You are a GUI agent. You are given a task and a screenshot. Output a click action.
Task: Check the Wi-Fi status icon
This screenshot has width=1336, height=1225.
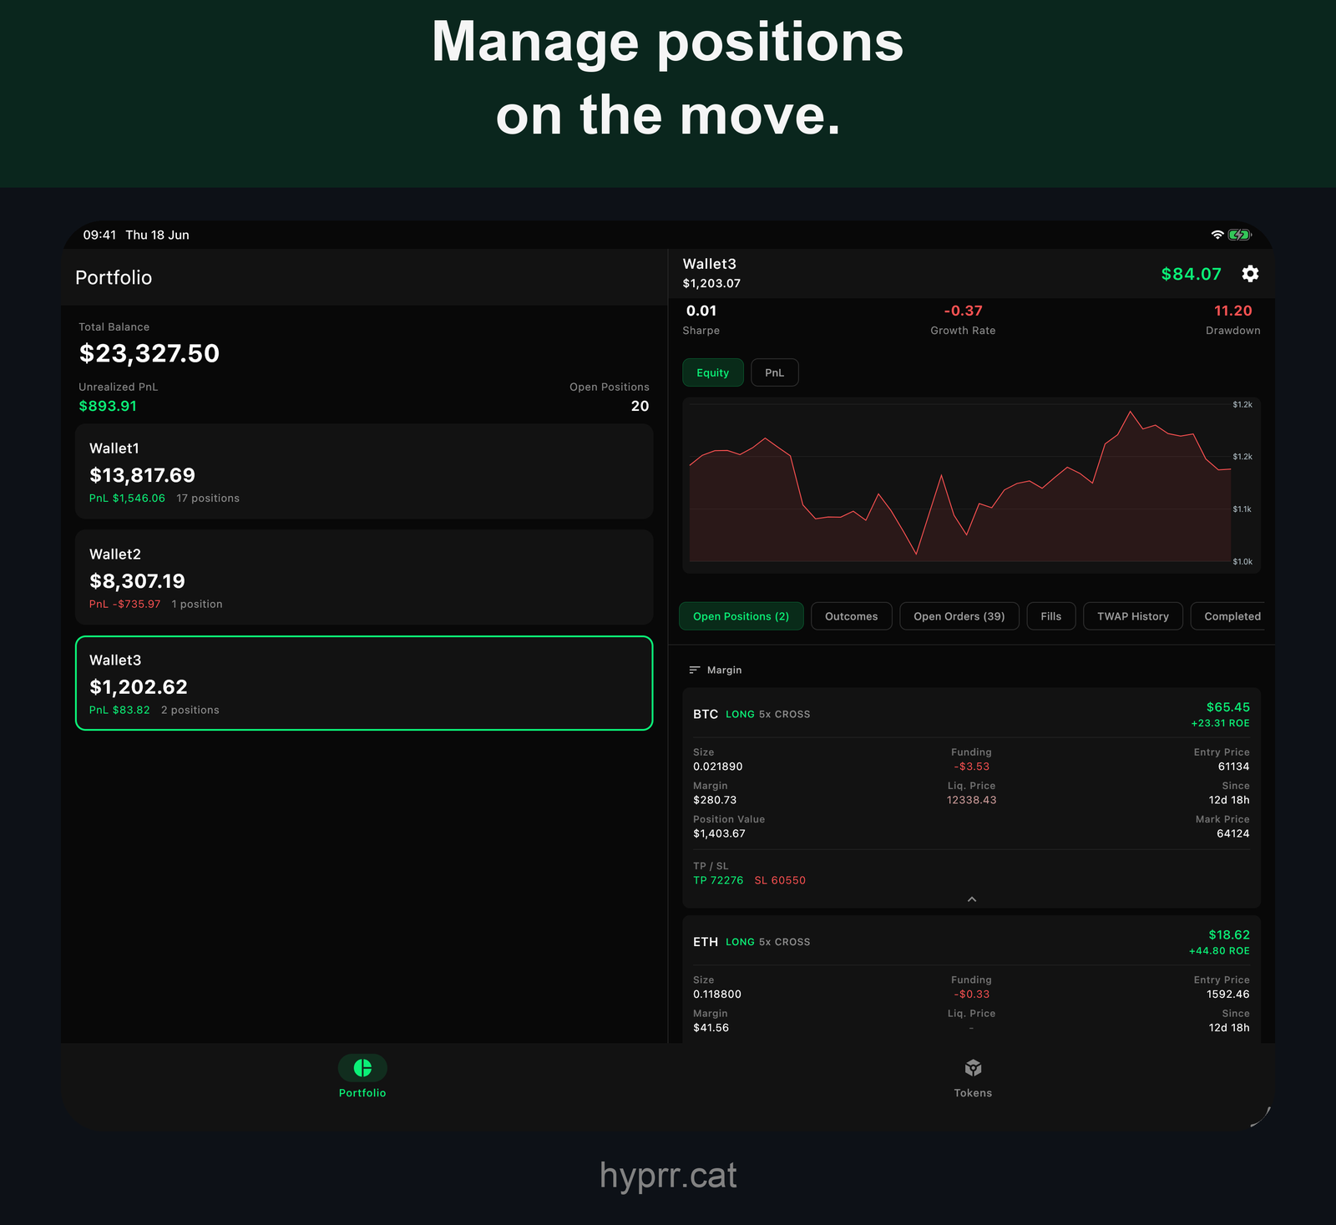1217,235
